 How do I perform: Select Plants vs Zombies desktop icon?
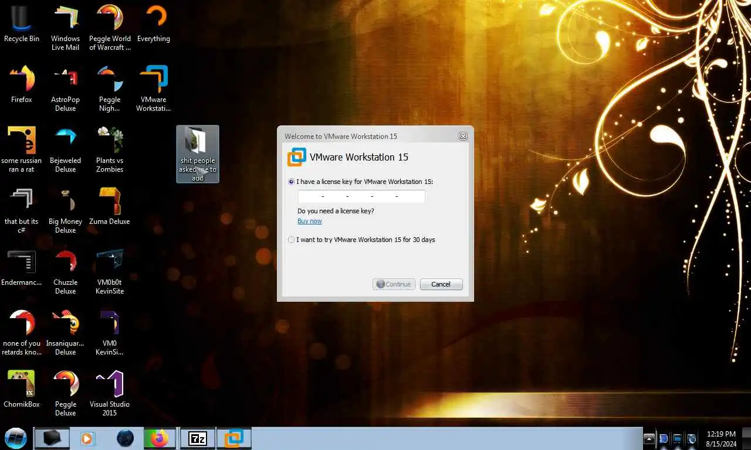(x=110, y=150)
